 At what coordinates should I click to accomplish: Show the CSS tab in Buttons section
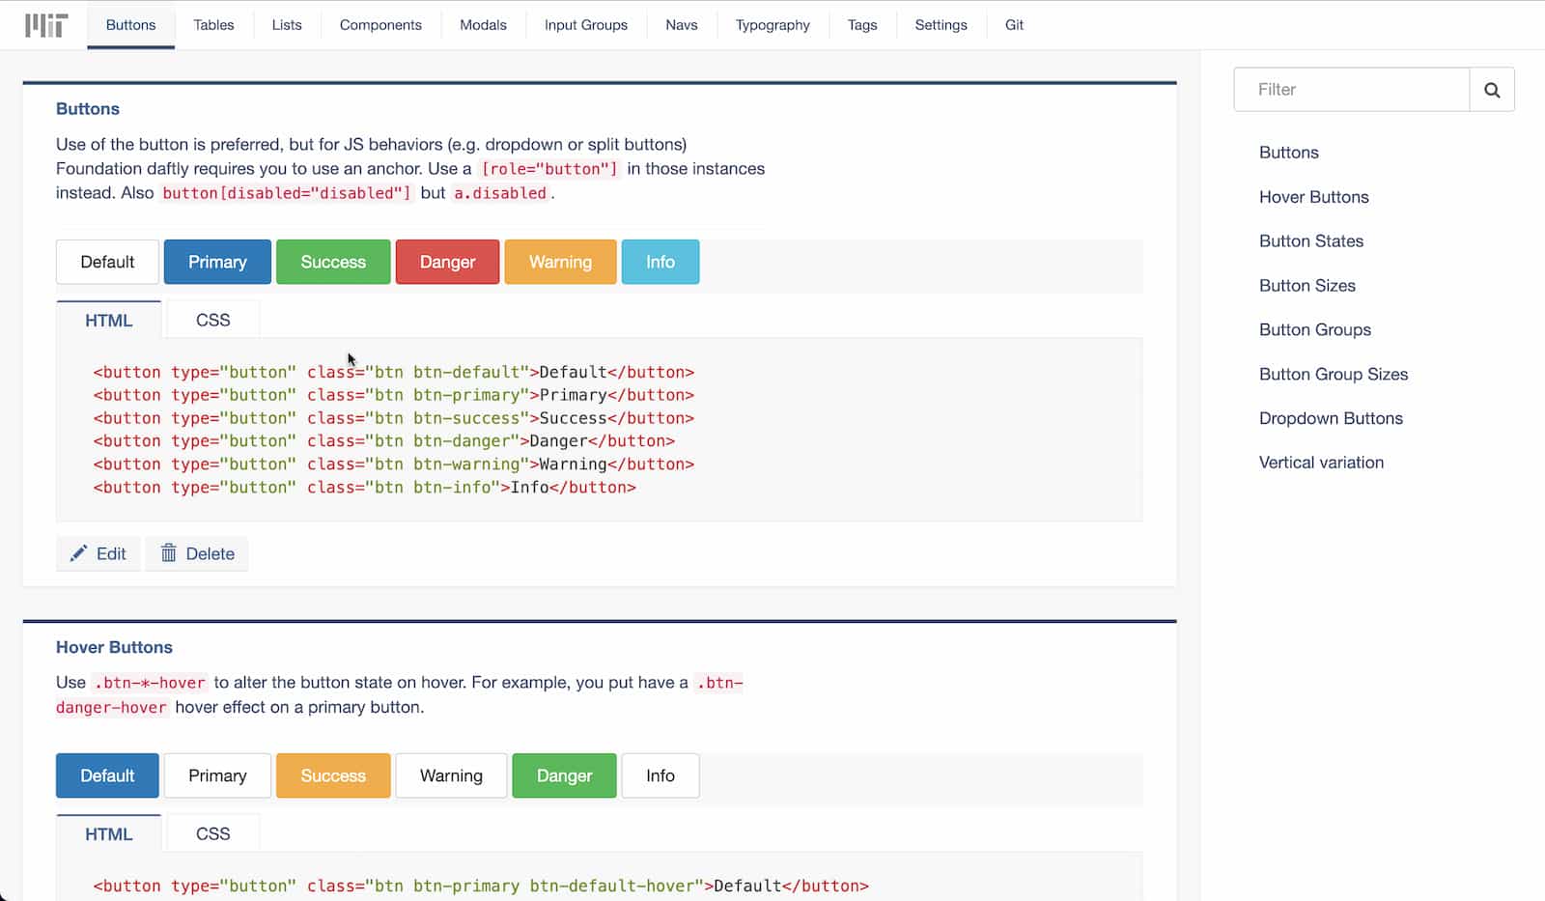[x=212, y=320]
